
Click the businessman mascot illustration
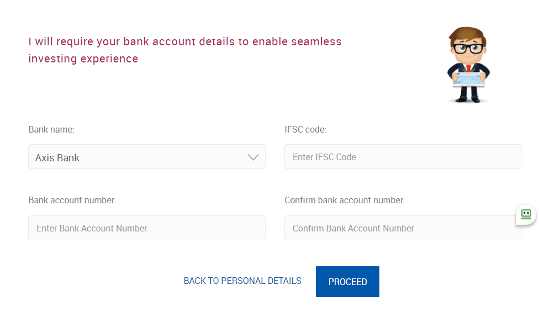(468, 65)
